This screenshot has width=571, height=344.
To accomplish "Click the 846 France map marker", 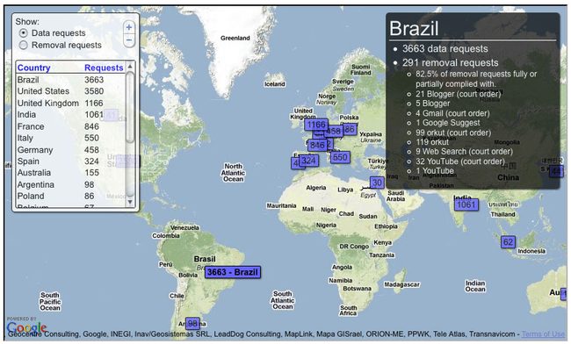I will click(317, 146).
